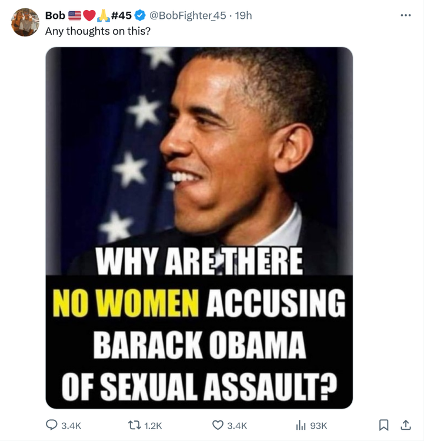Screen dimensions: 424x441
Task: Click the 19h timestamp
Action: (x=243, y=16)
